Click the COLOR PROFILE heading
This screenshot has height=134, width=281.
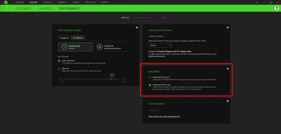coord(156,104)
